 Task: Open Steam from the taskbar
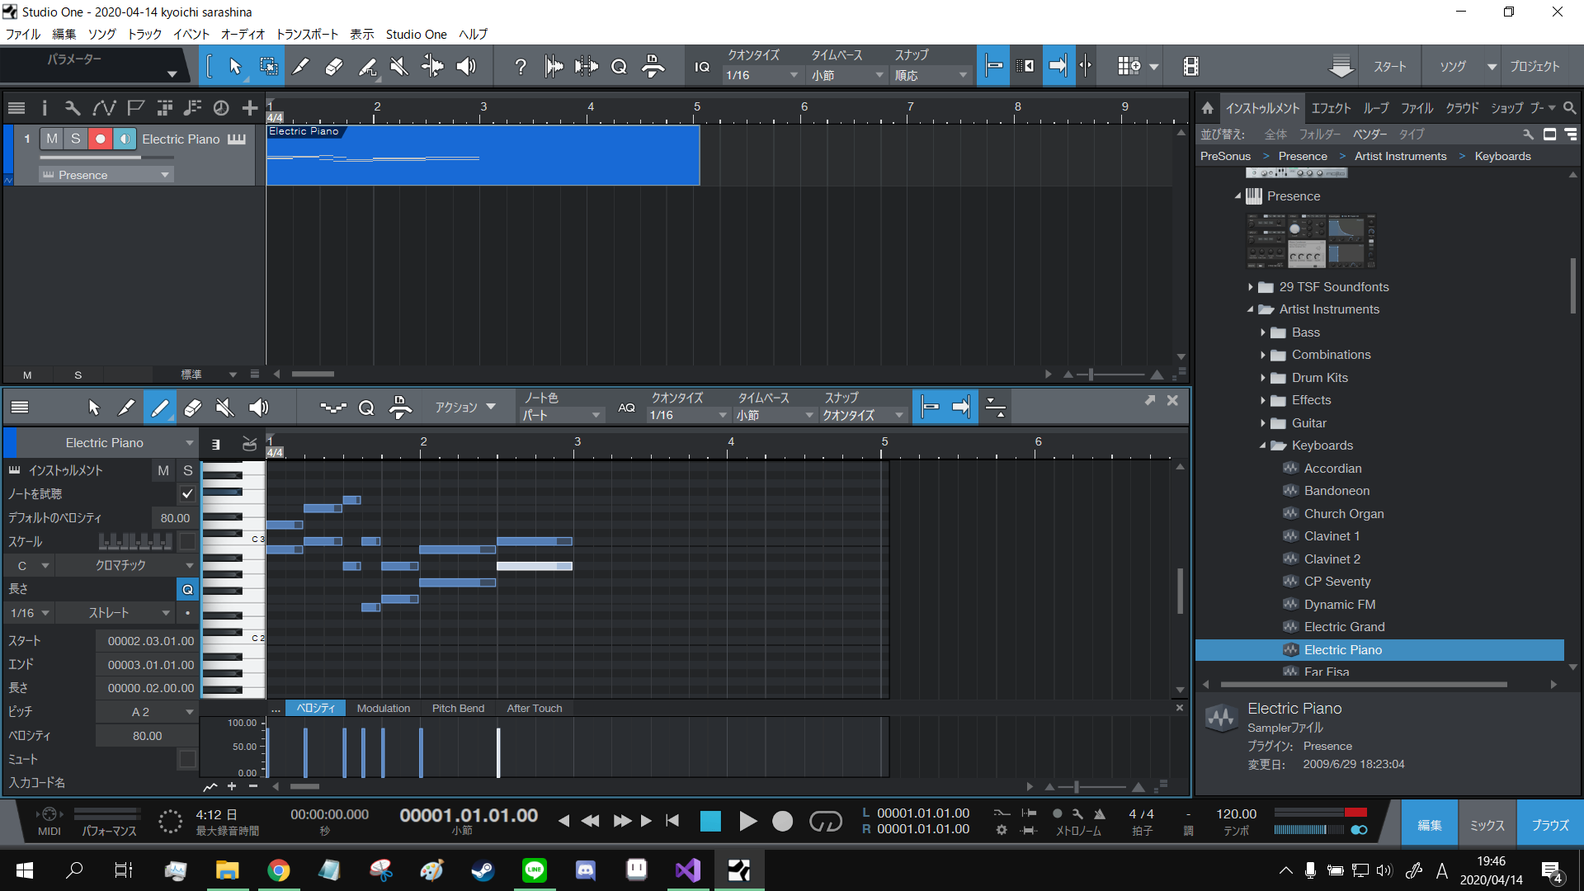(483, 870)
